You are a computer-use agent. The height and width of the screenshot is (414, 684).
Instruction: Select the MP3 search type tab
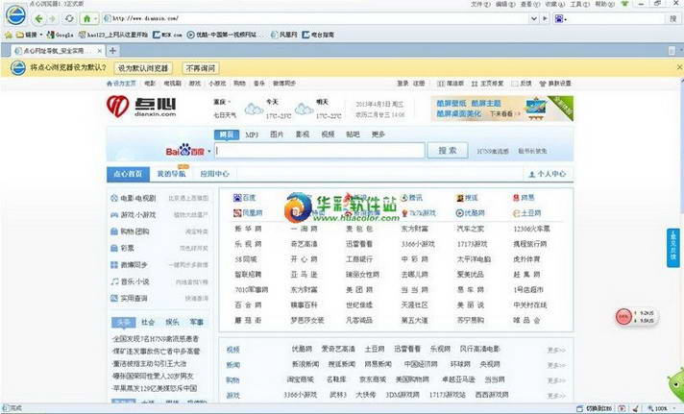point(252,134)
